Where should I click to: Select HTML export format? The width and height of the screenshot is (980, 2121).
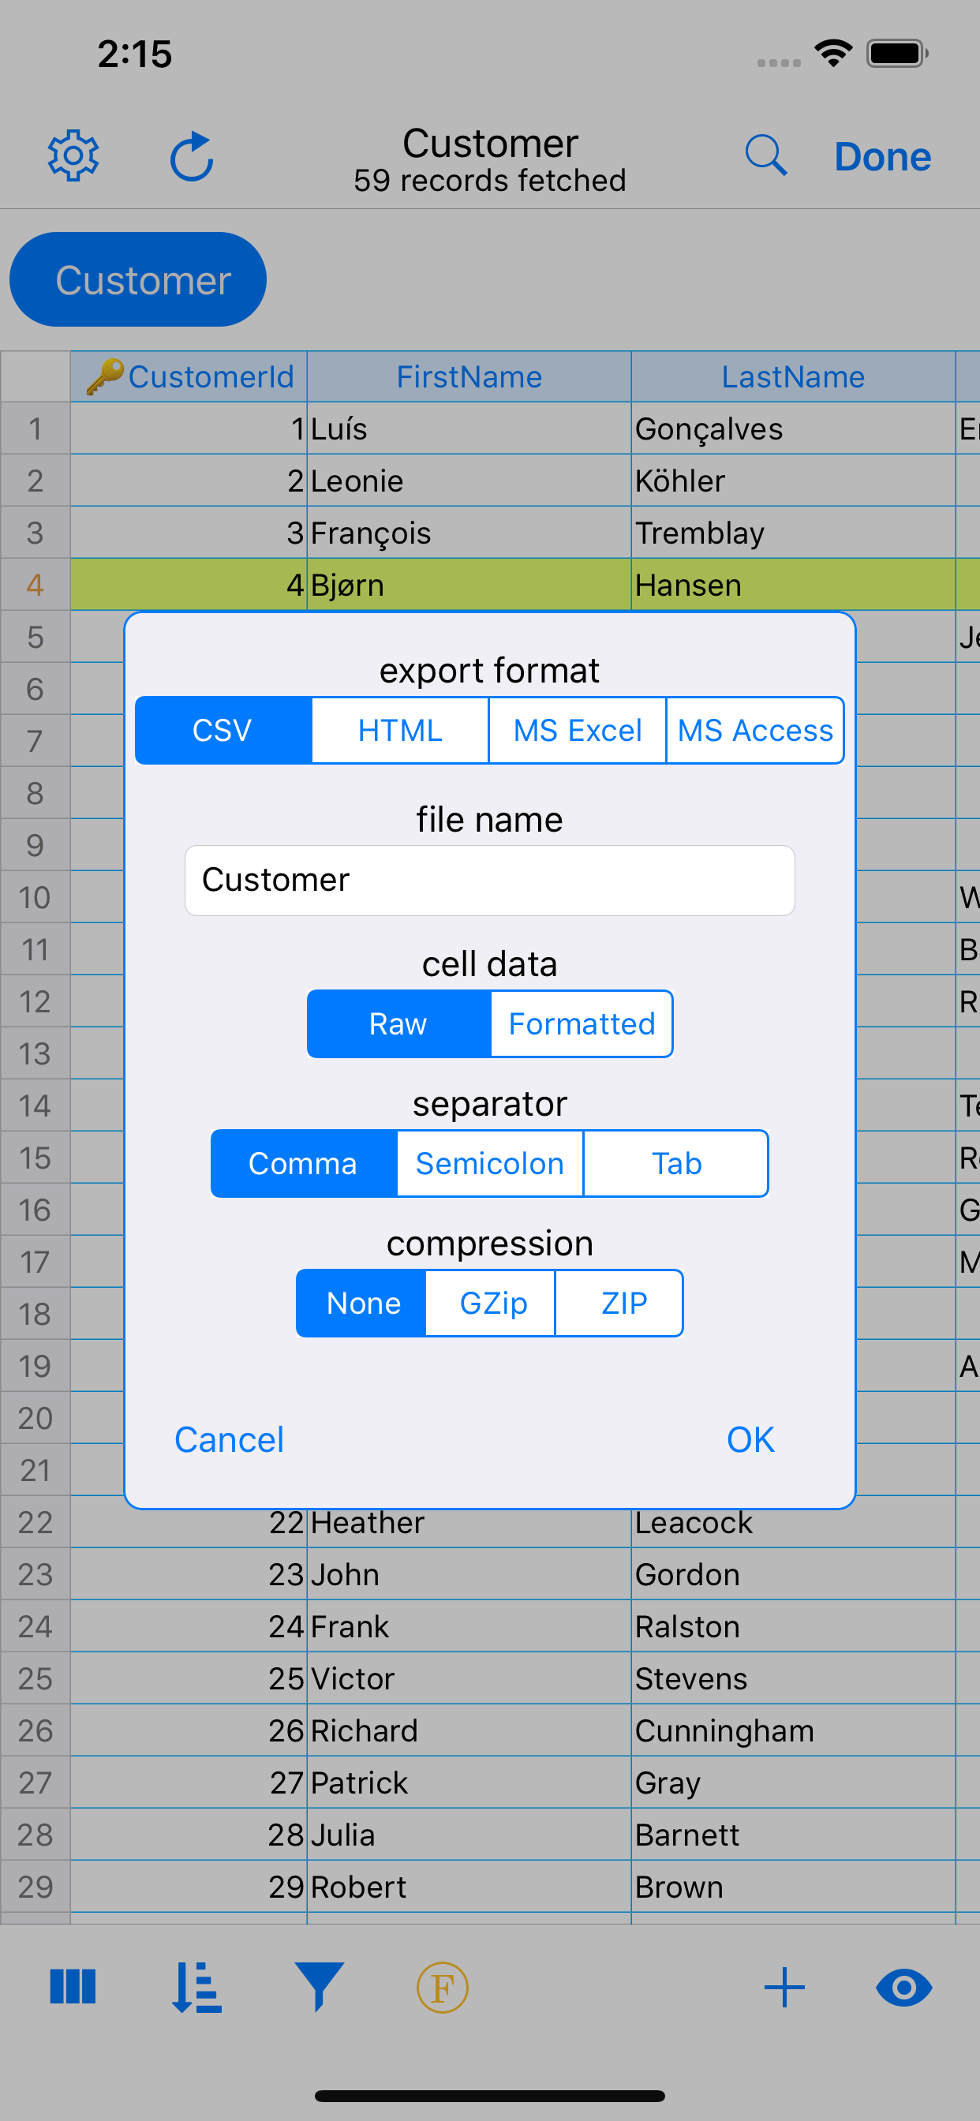400,731
